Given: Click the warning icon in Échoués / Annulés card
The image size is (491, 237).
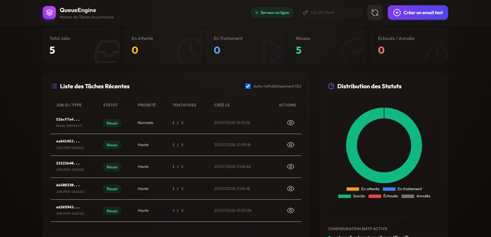Looking at the screenshot, I should coord(436,51).
